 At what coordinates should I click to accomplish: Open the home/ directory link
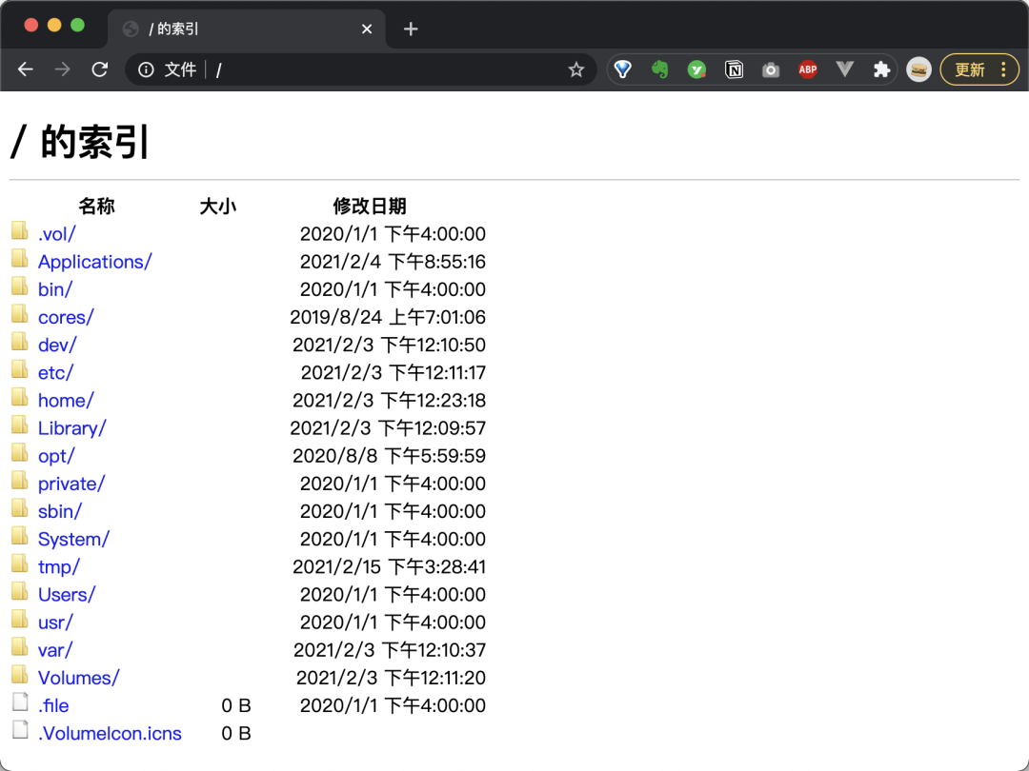[x=66, y=400]
